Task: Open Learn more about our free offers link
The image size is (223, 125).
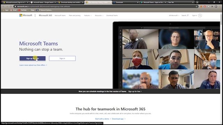Action: (33, 65)
